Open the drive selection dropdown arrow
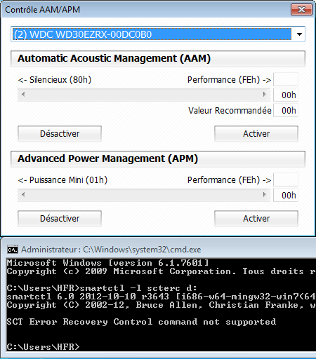The width and height of the screenshot is (316, 359). tap(299, 34)
